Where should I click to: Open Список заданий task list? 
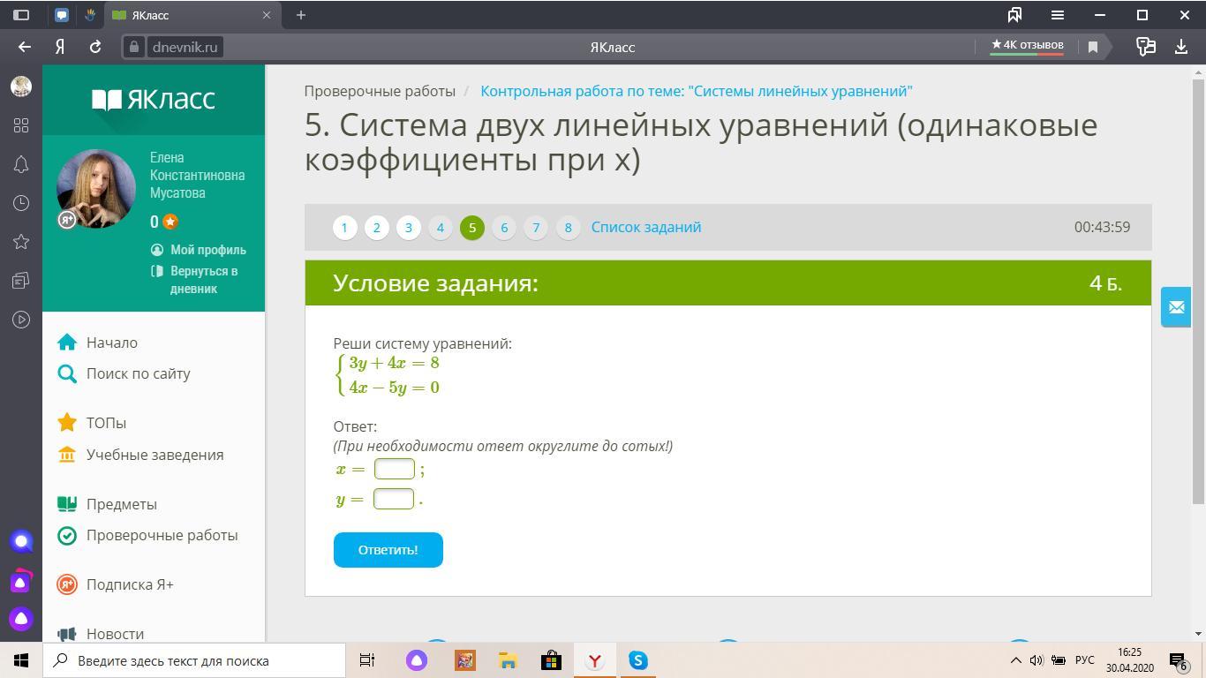point(646,227)
